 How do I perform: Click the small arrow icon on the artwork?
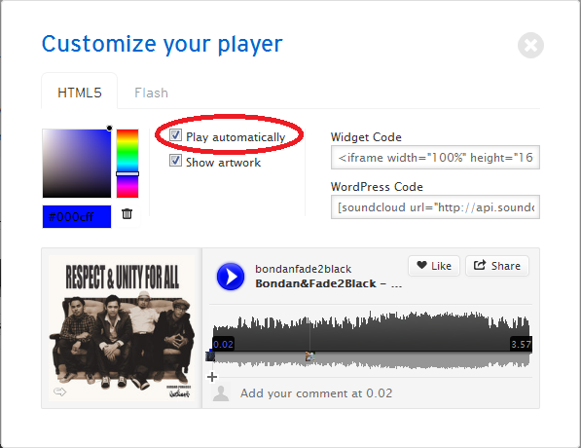59,392
